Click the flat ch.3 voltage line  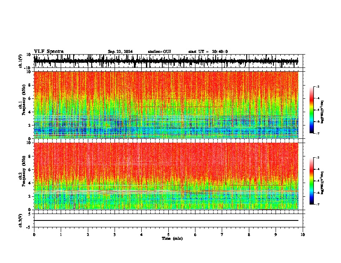point(166,220)
